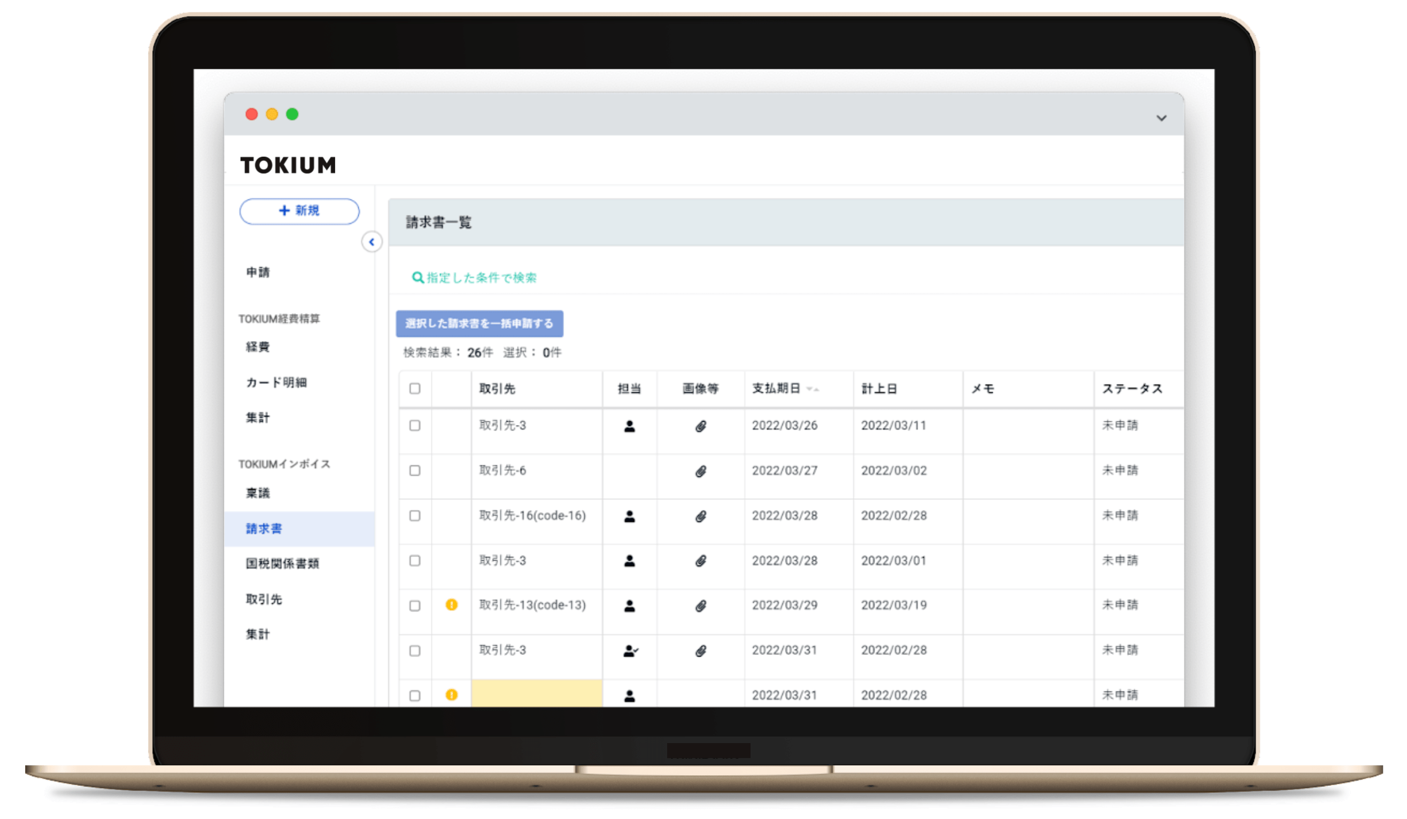
Task: Click the assignee icon in 取引先-16(code-16) row
Action: click(x=629, y=516)
